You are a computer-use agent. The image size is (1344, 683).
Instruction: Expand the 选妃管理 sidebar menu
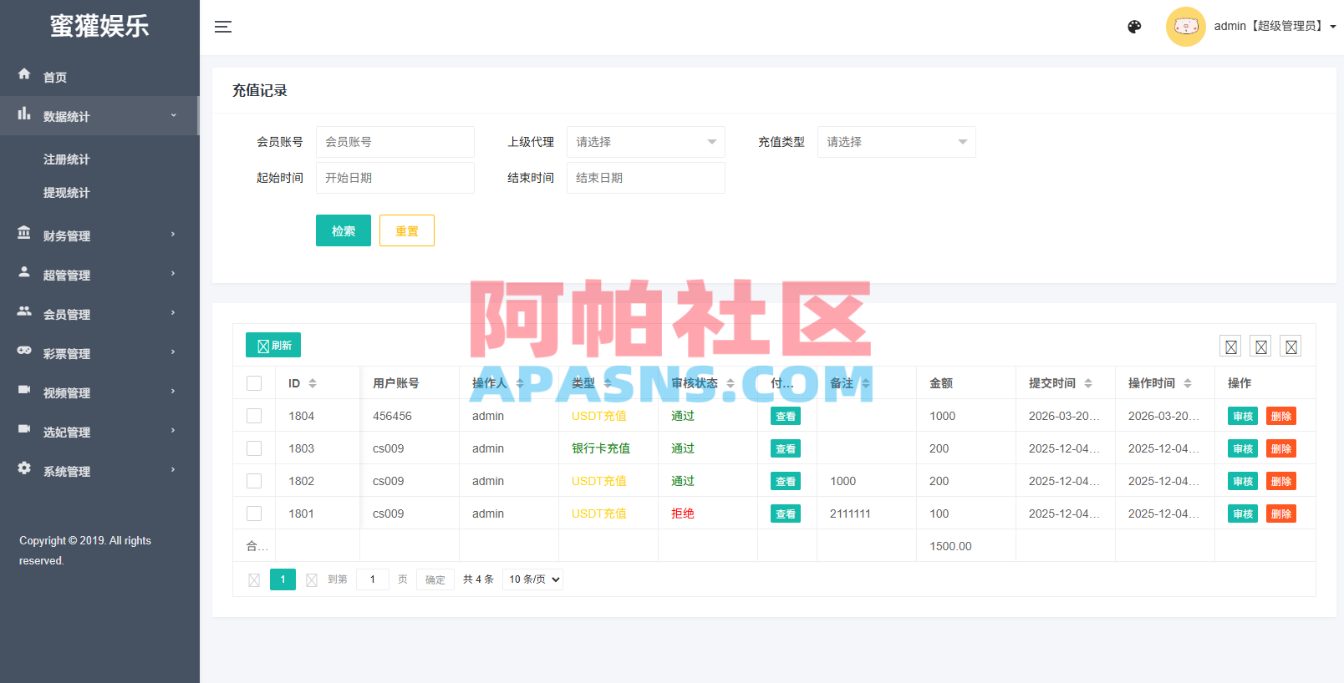(99, 432)
